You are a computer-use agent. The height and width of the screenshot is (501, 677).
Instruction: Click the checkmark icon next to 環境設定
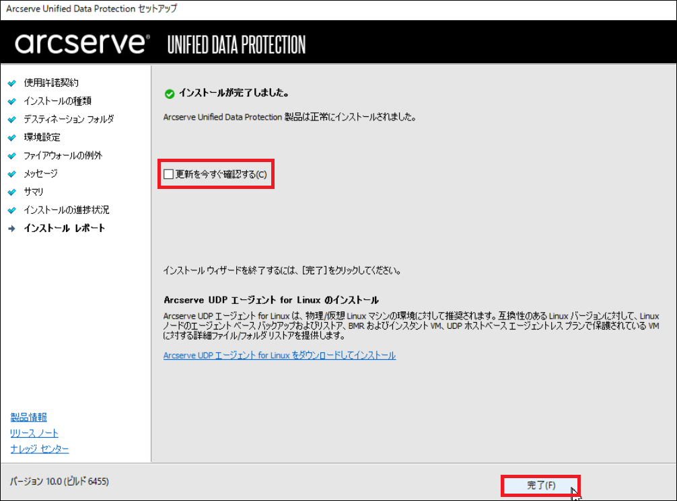coord(12,138)
